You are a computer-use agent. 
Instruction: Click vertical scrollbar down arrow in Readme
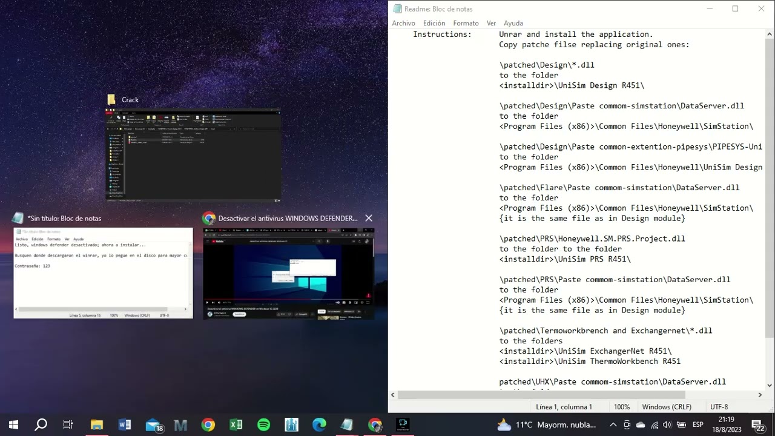tap(770, 385)
